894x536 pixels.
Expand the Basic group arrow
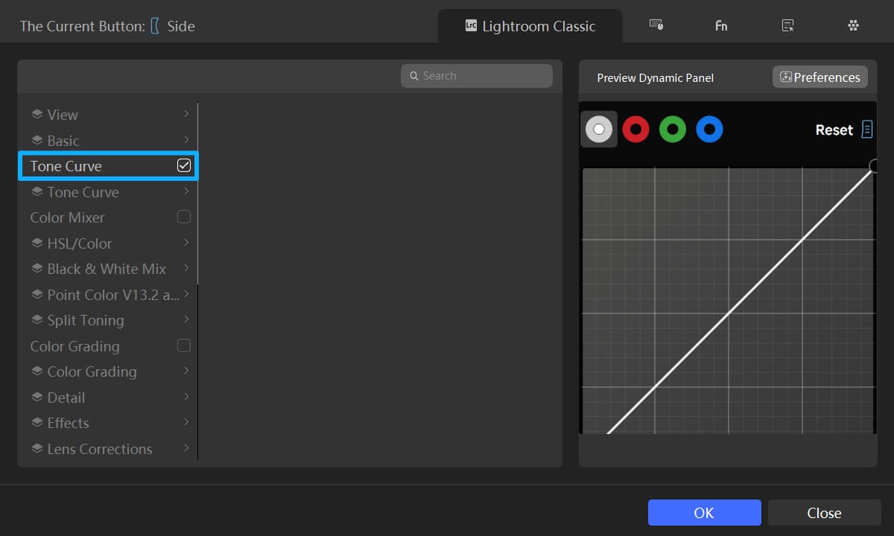tap(186, 140)
